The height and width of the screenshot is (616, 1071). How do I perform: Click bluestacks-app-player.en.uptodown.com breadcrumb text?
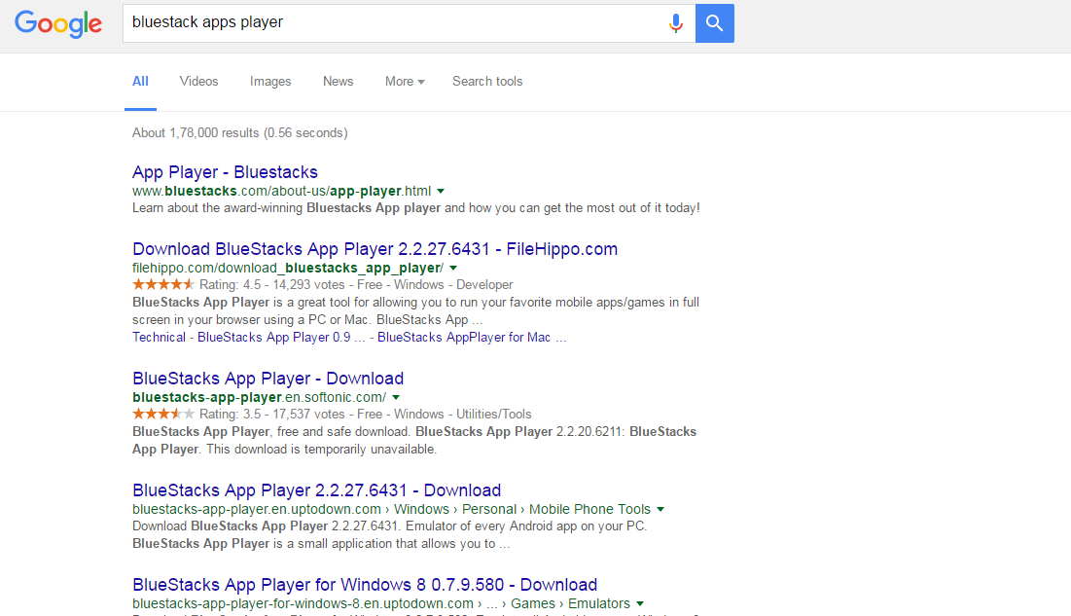click(256, 509)
